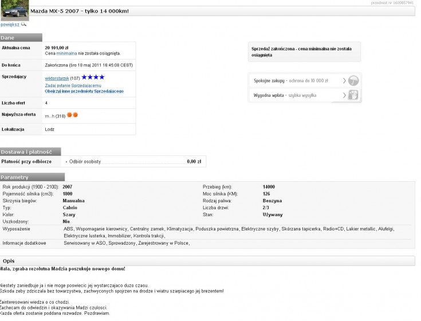Click gearbox value 'Manualna'

tap(73, 201)
